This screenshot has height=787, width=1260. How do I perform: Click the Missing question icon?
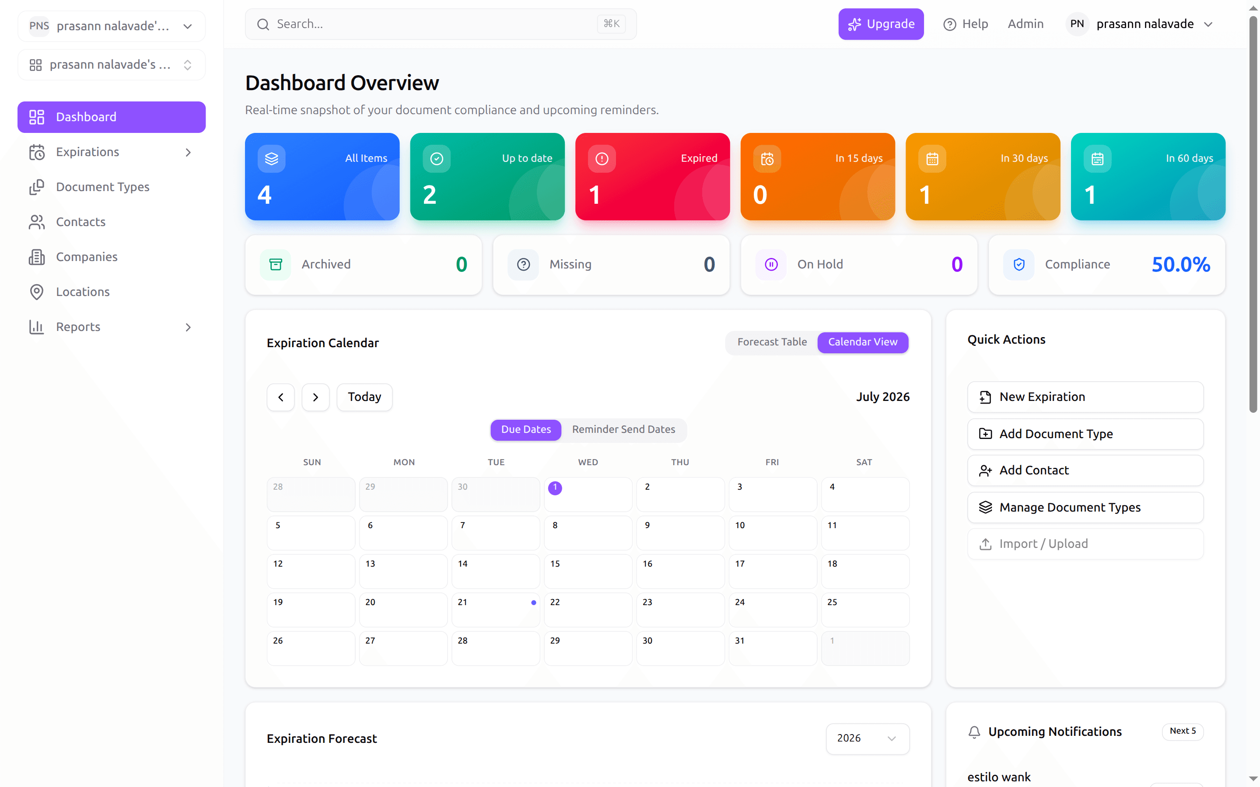coord(523,265)
